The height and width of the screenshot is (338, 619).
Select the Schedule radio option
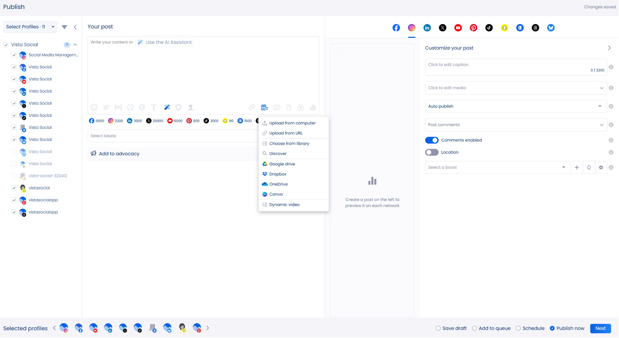click(518, 328)
